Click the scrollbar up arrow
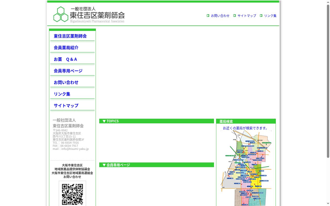This screenshot has width=330, height=206. click(328, 2)
